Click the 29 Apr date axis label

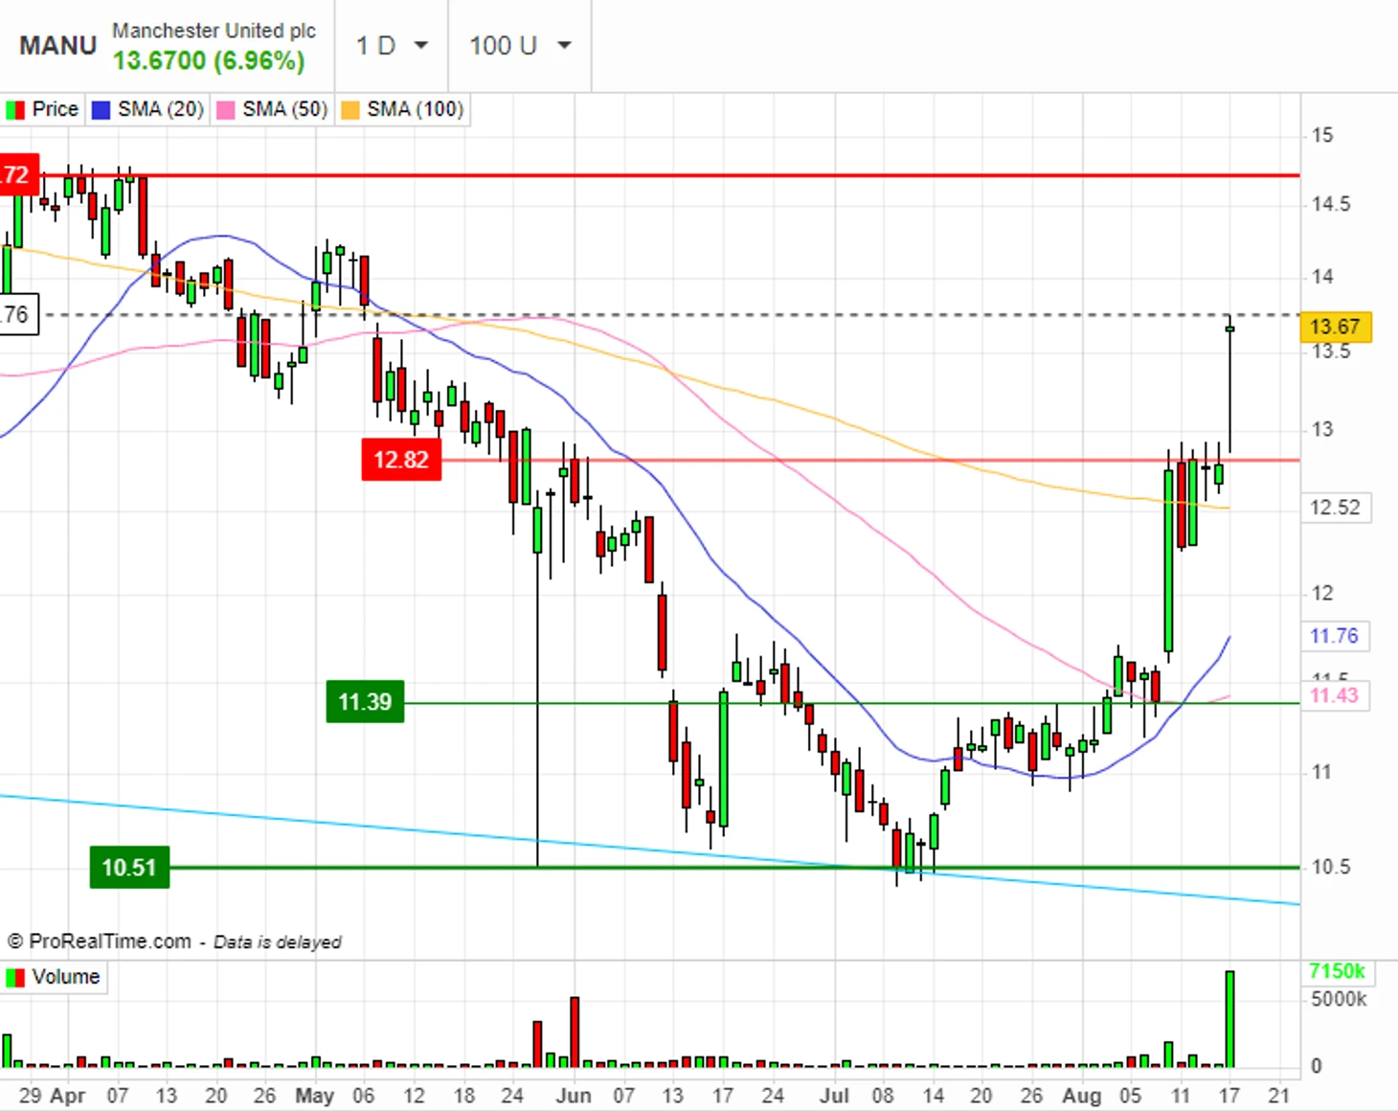click(x=52, y=1095)
